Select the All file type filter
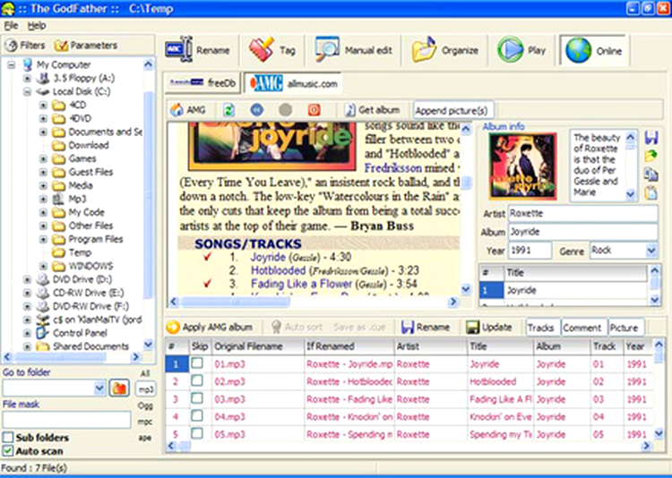The image size is (672, 478). pyautogui.click(x=145, y=373)
